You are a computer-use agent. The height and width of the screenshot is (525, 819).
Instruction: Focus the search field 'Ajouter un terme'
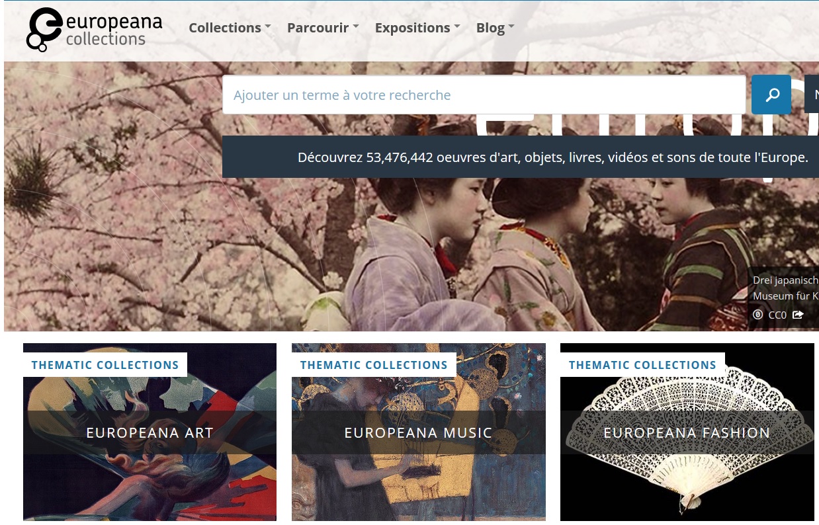tap(484, 95)
